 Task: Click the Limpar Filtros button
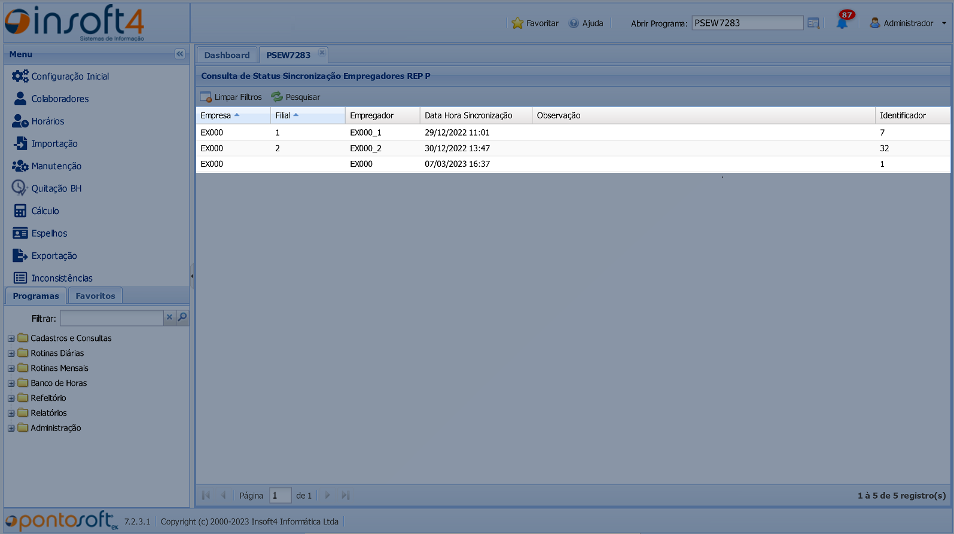point(231,97)
